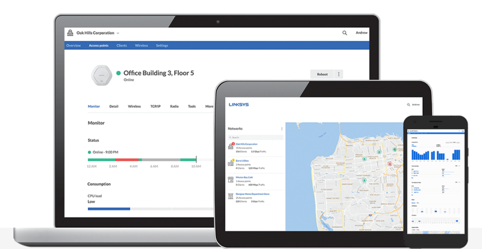Open Andrew account on the tablet
The width and height of the screenshot is (482, 249).
point(416,105)
